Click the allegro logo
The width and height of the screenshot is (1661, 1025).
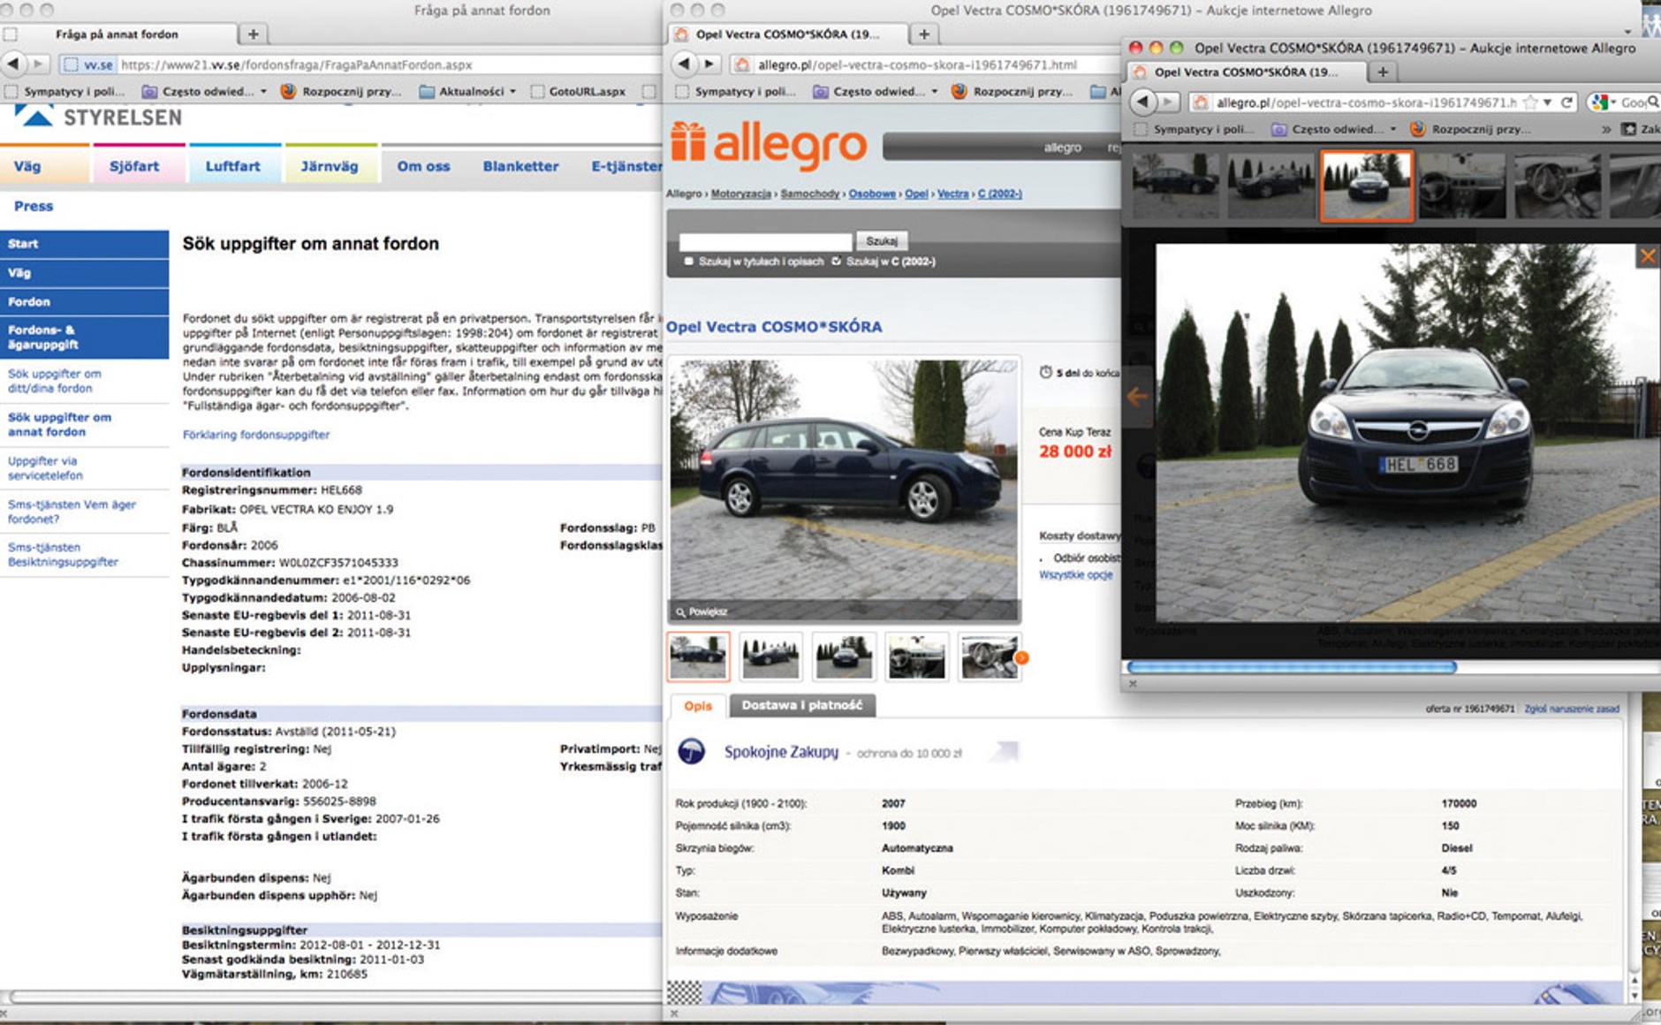(769, 144)
